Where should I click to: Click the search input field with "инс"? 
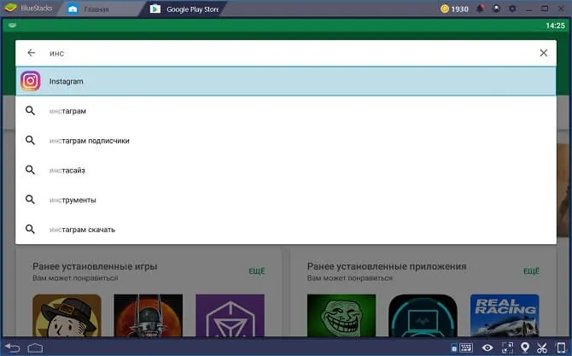point(289,53)
